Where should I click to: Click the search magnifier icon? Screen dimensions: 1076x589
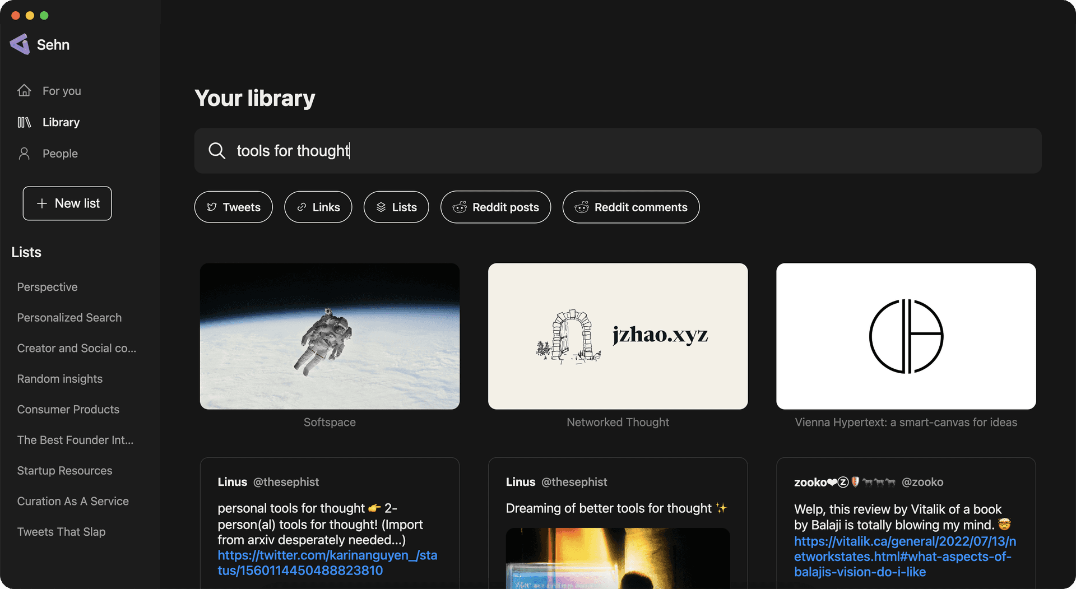[216, 151]
